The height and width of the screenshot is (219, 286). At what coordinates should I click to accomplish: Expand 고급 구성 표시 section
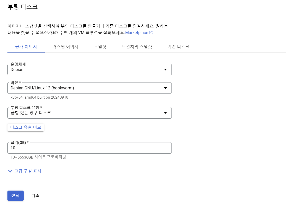point(27,171)
